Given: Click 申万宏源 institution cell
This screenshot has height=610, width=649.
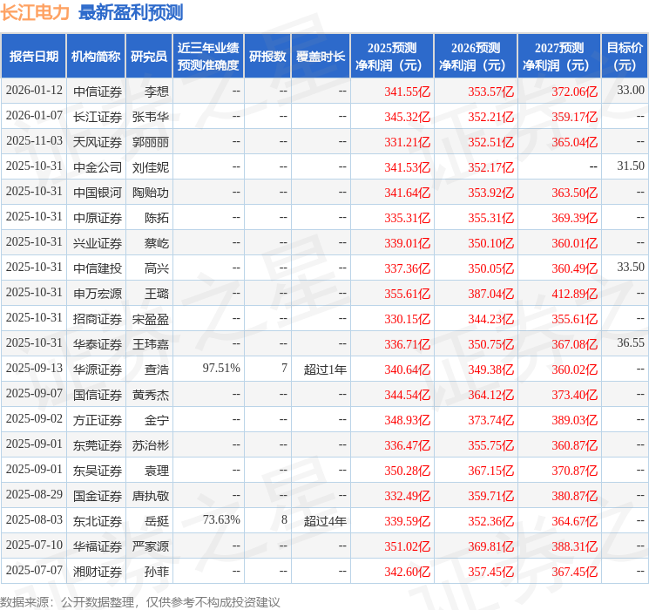Looking at the screenshot, I should pos(98,294).
